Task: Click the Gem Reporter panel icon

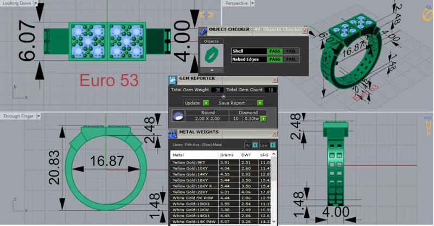Action: click(x=173, y=80)
